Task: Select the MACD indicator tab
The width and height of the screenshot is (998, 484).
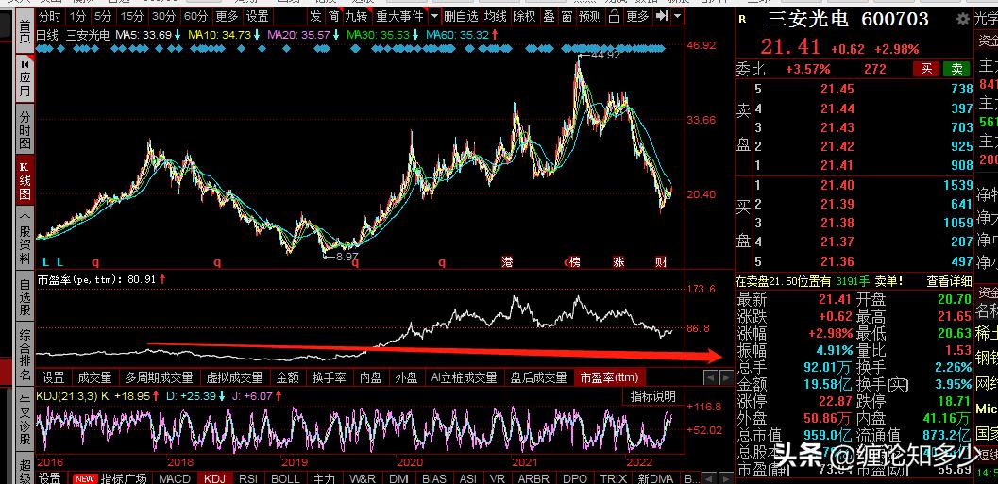Action: coord(175,478)
